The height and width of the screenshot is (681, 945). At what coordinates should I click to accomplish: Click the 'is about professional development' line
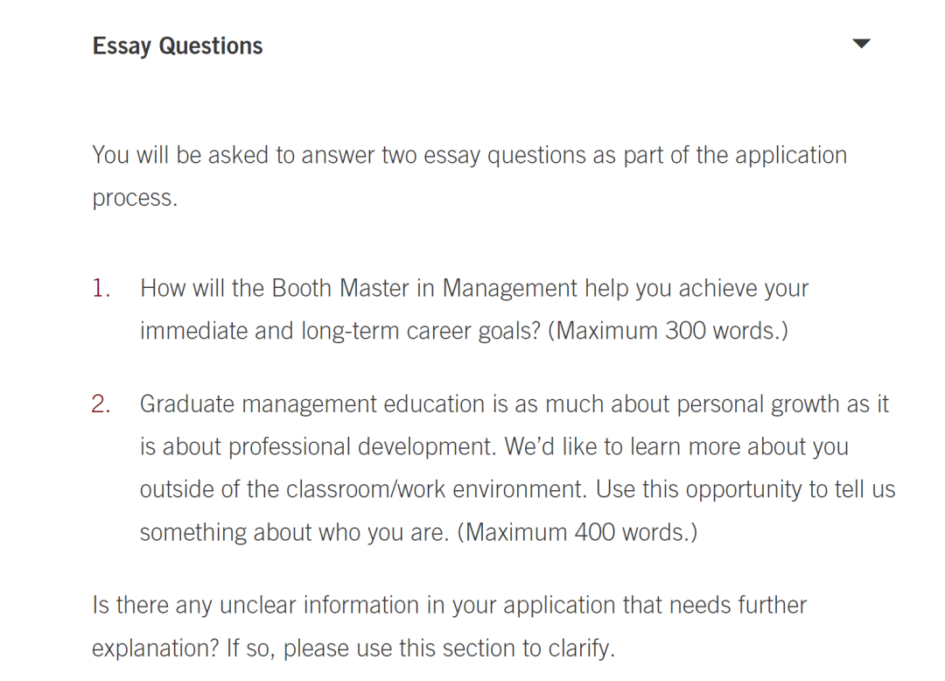tap(494, 446)
